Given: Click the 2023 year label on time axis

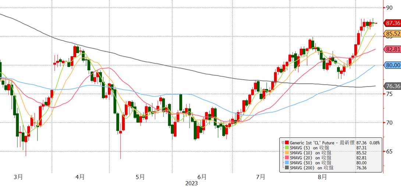Looking at the screenshot, I should pos(192,183).
